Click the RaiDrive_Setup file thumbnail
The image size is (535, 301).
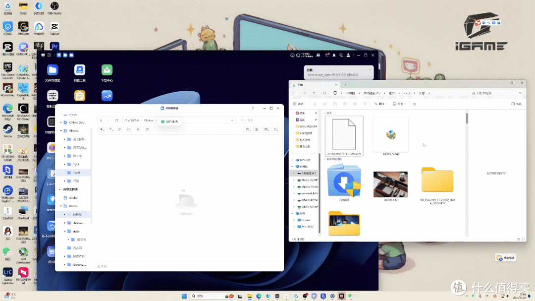click(x=390, y=135)
